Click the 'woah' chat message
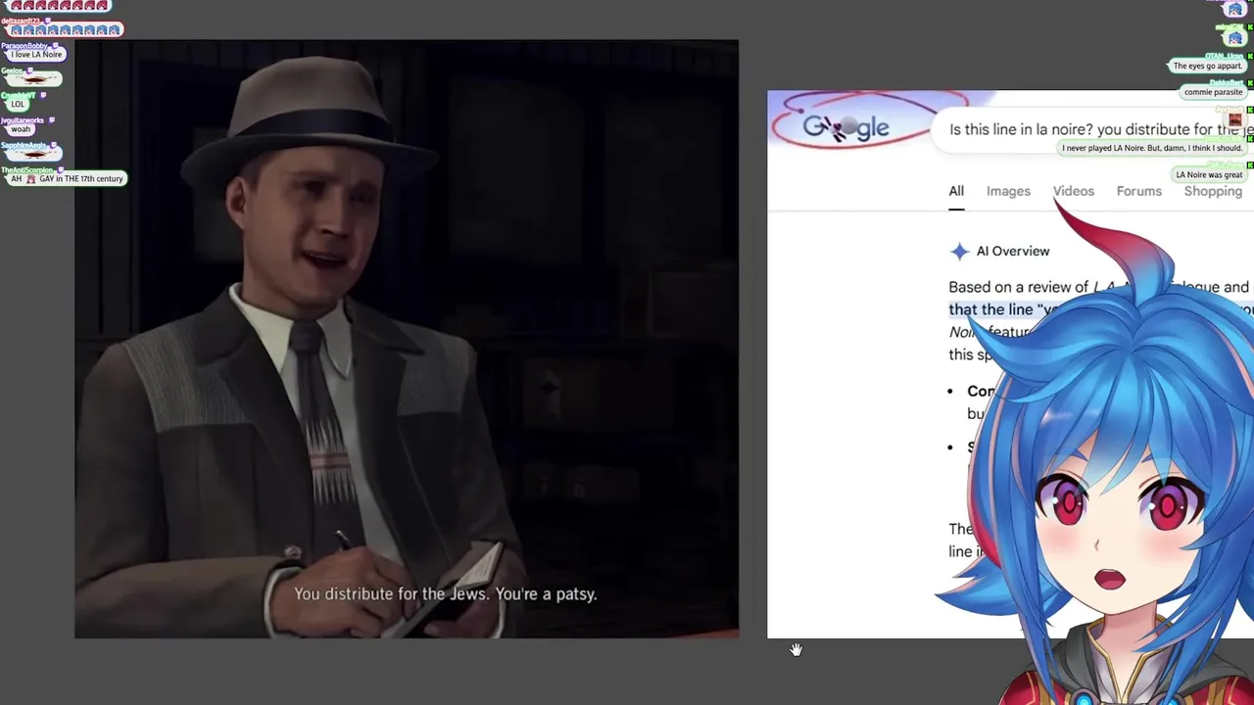The image size is (1254, 705). click(21, 129)
